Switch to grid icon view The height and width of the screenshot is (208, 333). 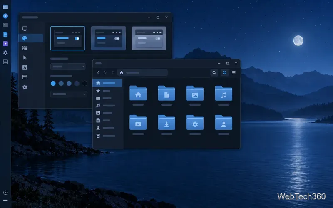tap(225, 72)
